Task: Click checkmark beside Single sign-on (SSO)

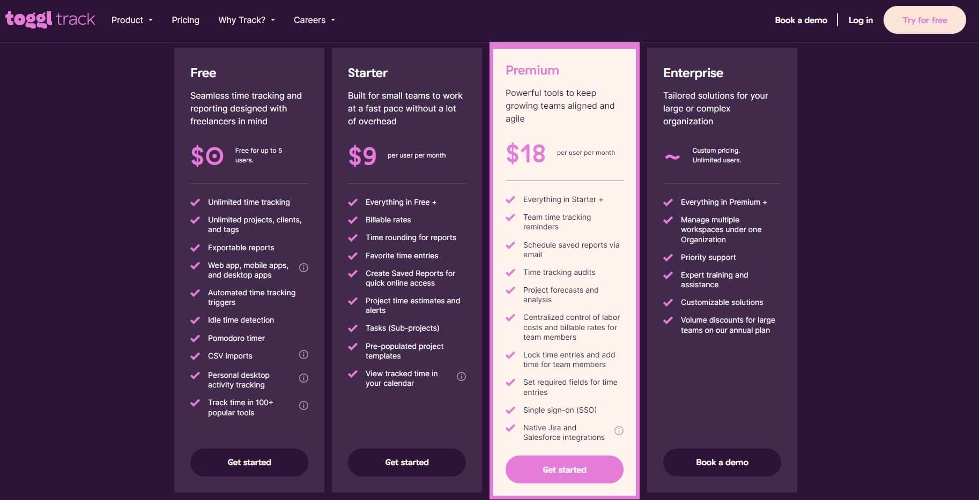Action: [x=510, y=411]
